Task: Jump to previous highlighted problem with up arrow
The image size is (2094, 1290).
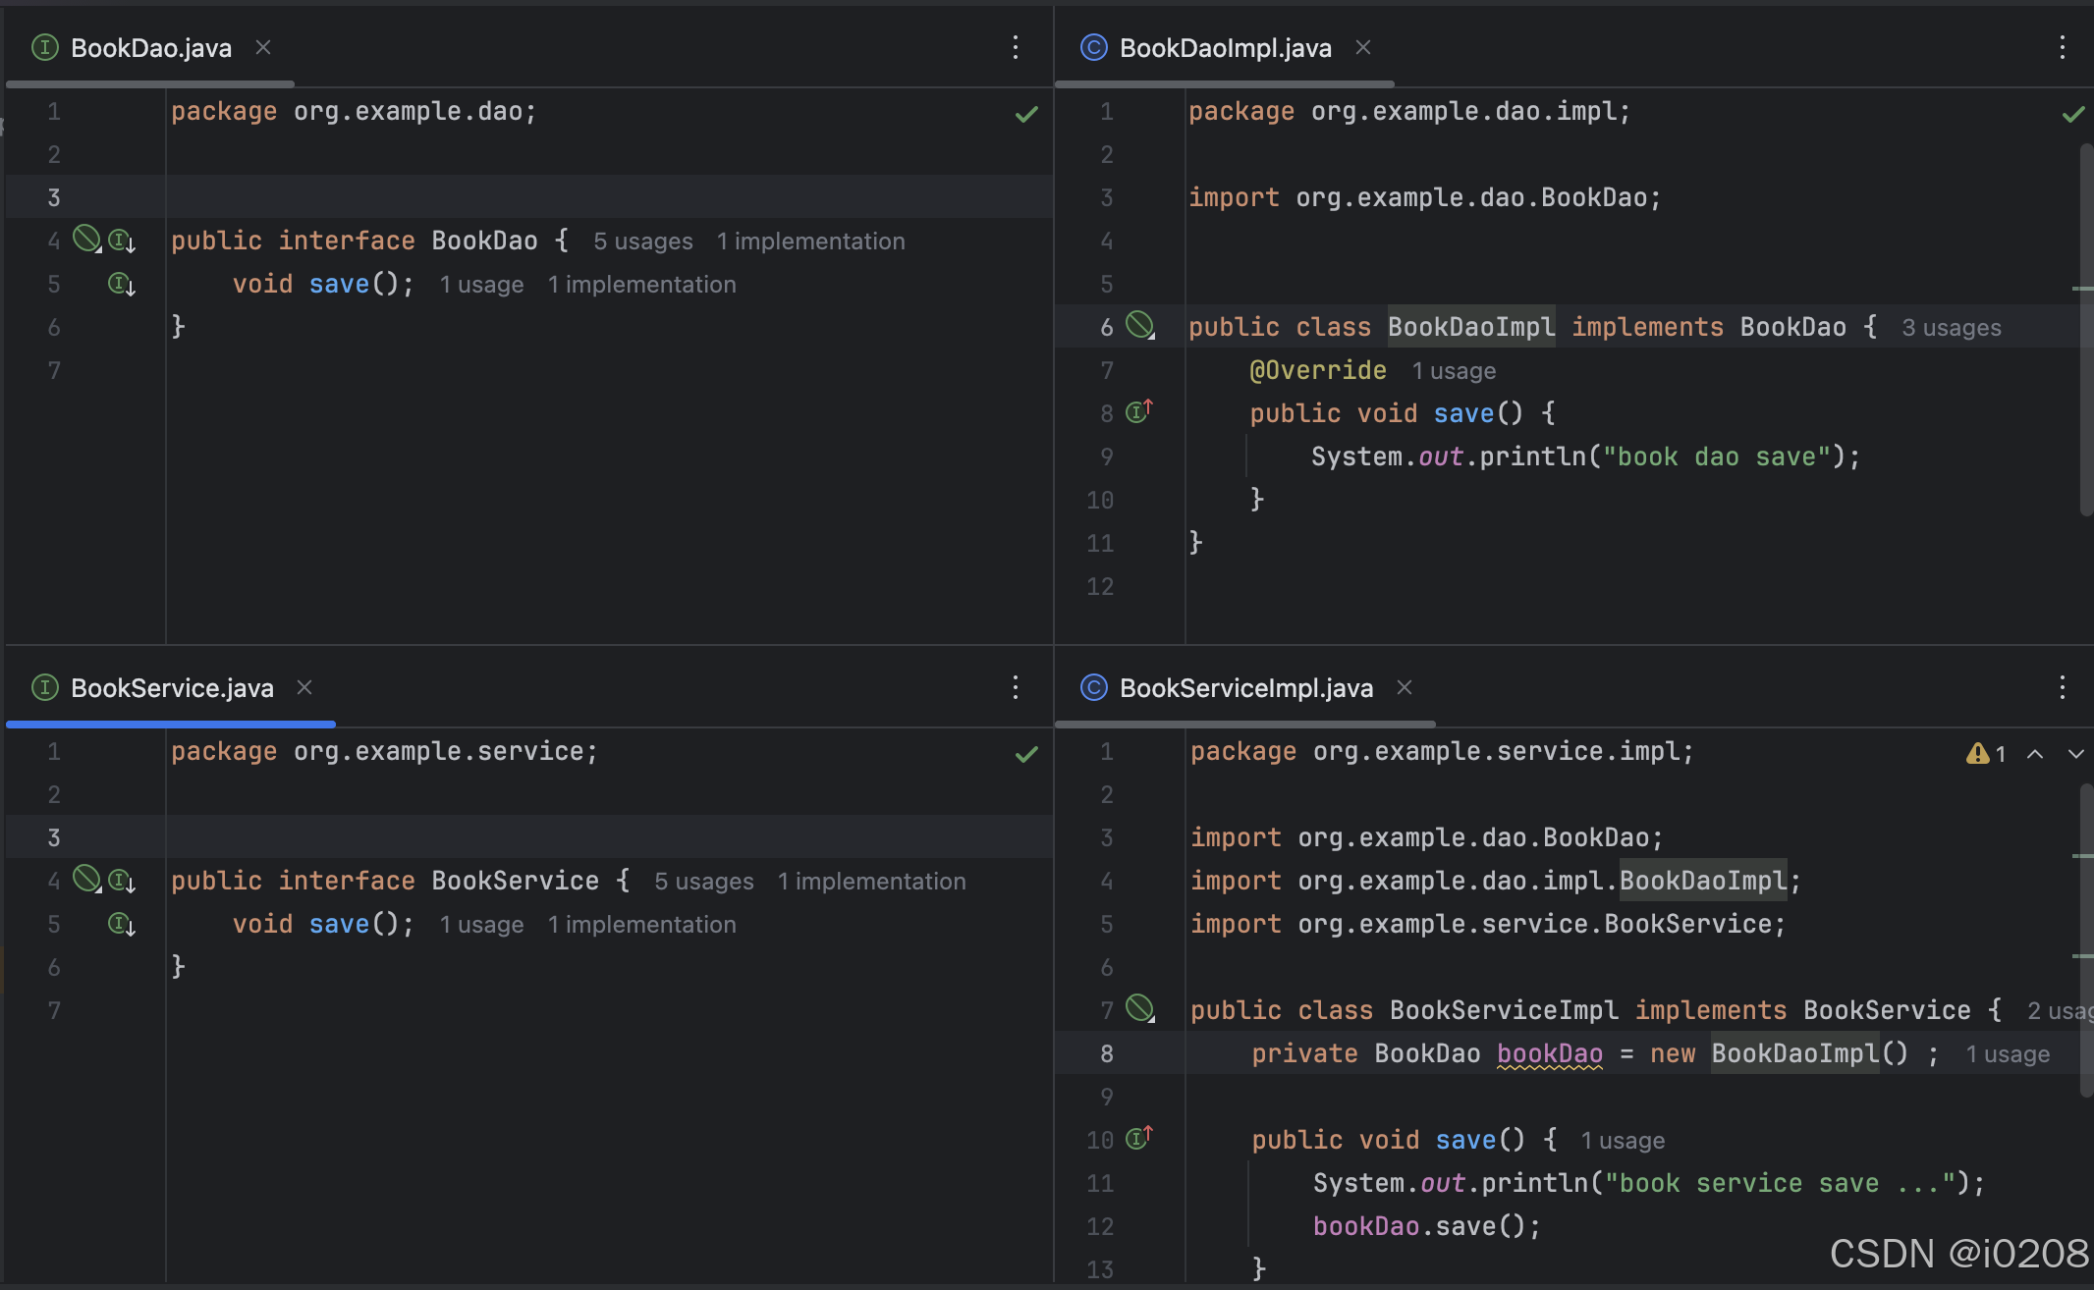Action: 2035,754
